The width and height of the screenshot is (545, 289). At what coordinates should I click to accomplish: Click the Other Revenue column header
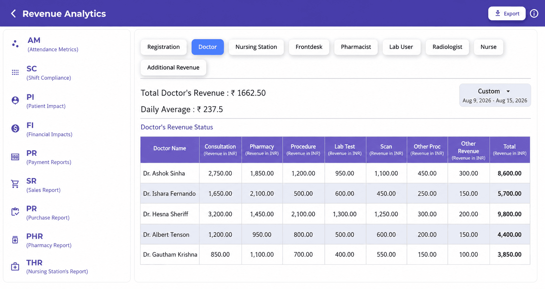(468, 150)
